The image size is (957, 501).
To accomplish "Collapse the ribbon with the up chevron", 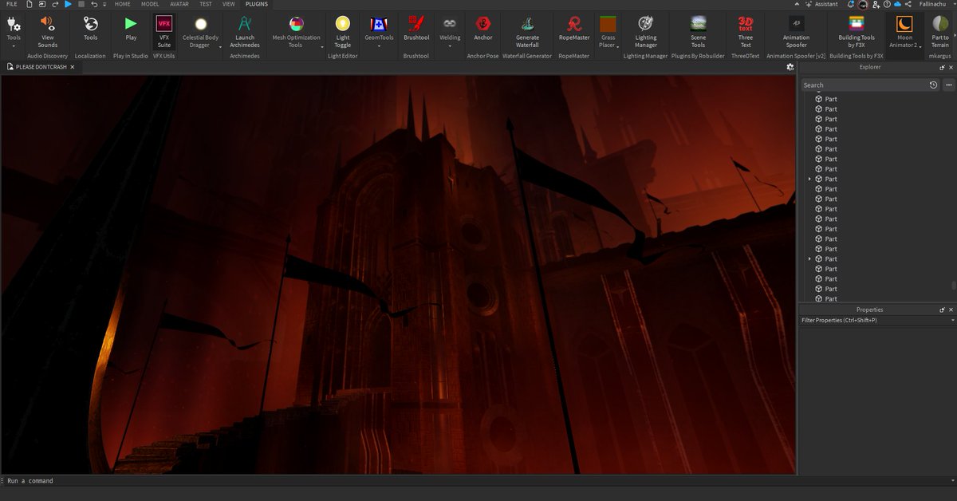I will 798,4.
